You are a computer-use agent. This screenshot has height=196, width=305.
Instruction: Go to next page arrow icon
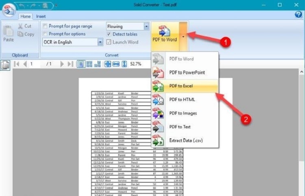62,64
